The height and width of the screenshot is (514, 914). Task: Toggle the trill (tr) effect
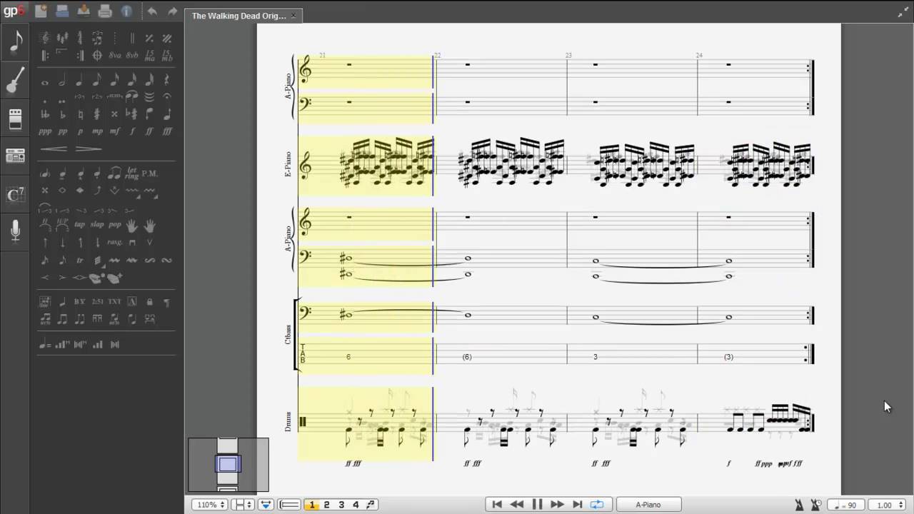(79, 261)
